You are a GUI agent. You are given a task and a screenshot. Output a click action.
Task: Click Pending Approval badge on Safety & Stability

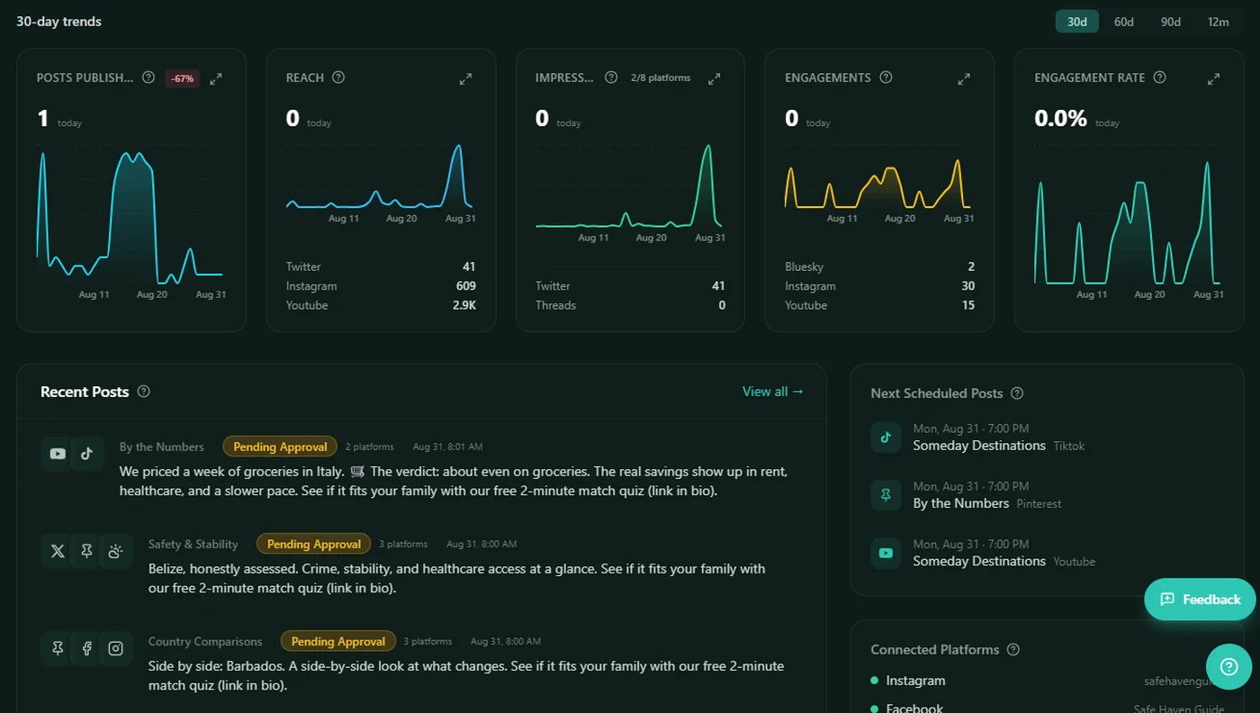coord(313,544)
